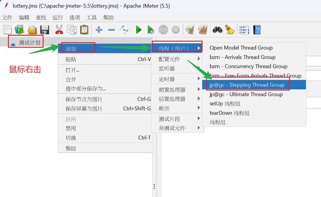
Task: Select setUp 线程组 entry
Action: click(x=254, y=104)
